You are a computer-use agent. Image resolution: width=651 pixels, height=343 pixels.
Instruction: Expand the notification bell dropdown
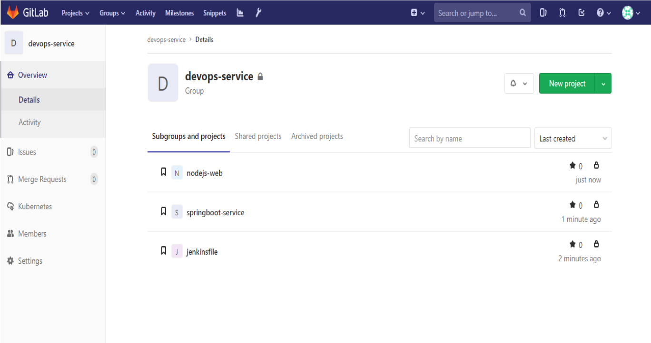coord(519,83)
